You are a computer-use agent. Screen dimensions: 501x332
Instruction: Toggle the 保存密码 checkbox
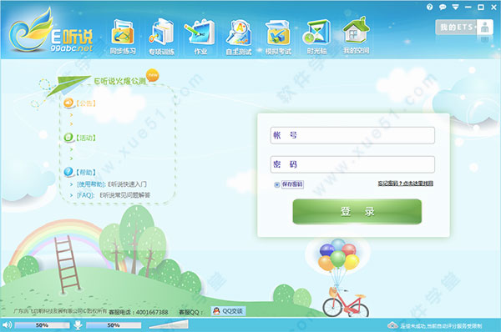pyautogui.click(x=277, y=184)
